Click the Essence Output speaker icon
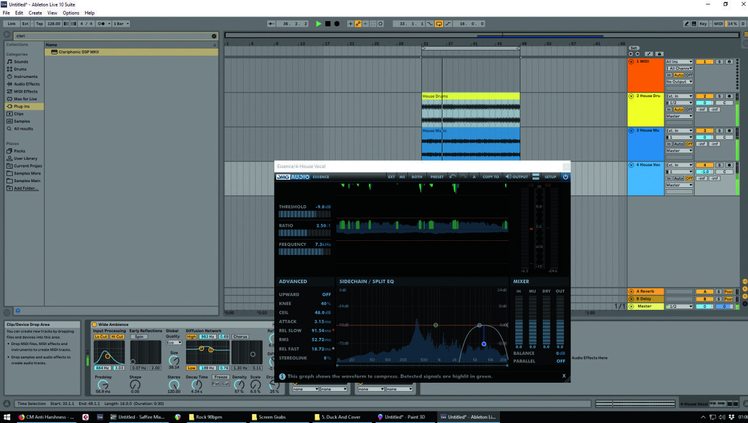 tap(508, 176)
